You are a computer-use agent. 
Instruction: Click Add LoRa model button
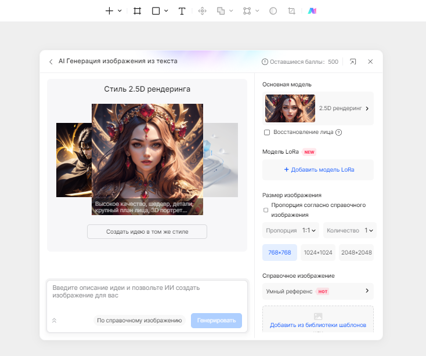point(318,169)
